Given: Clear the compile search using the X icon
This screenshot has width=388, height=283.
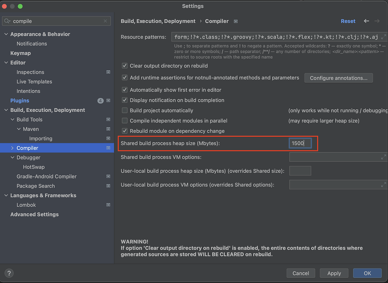Looking at the screenshot, I should [105, 21].
